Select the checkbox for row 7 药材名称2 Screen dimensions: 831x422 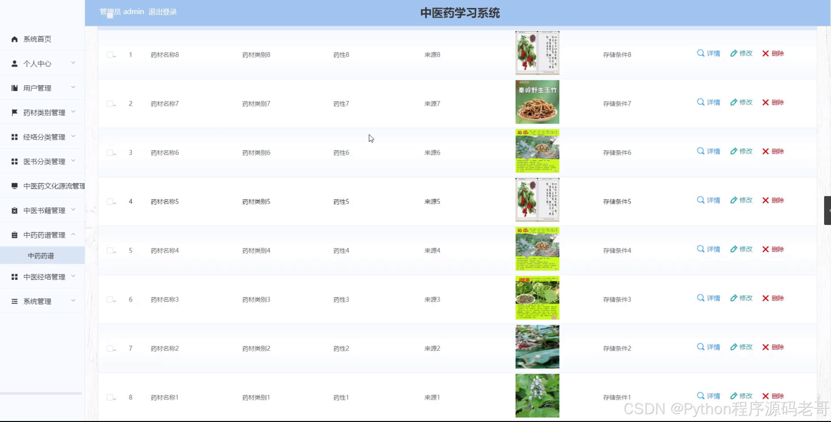[110, 348]
